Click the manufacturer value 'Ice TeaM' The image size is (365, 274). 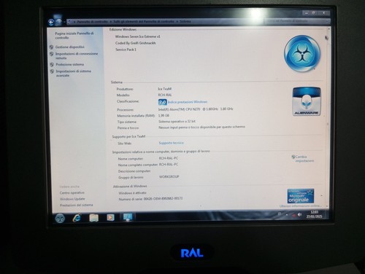coord(165,89)
